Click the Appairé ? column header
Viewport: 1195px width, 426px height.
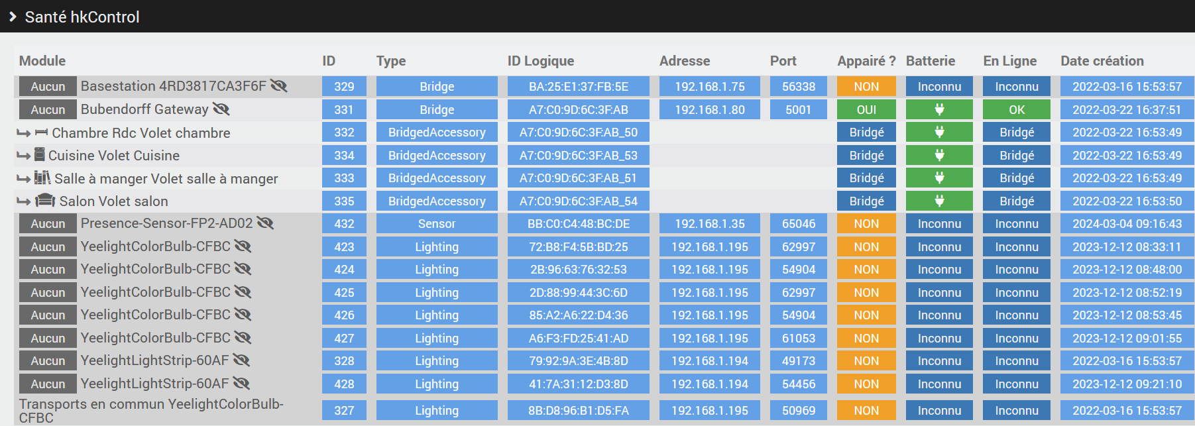pyautogui.click(x=866, y=61)
